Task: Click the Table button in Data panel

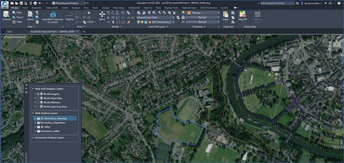Action: 17,22
